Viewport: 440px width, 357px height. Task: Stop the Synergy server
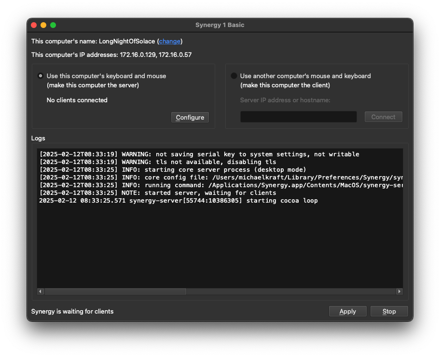coord(389,311)
